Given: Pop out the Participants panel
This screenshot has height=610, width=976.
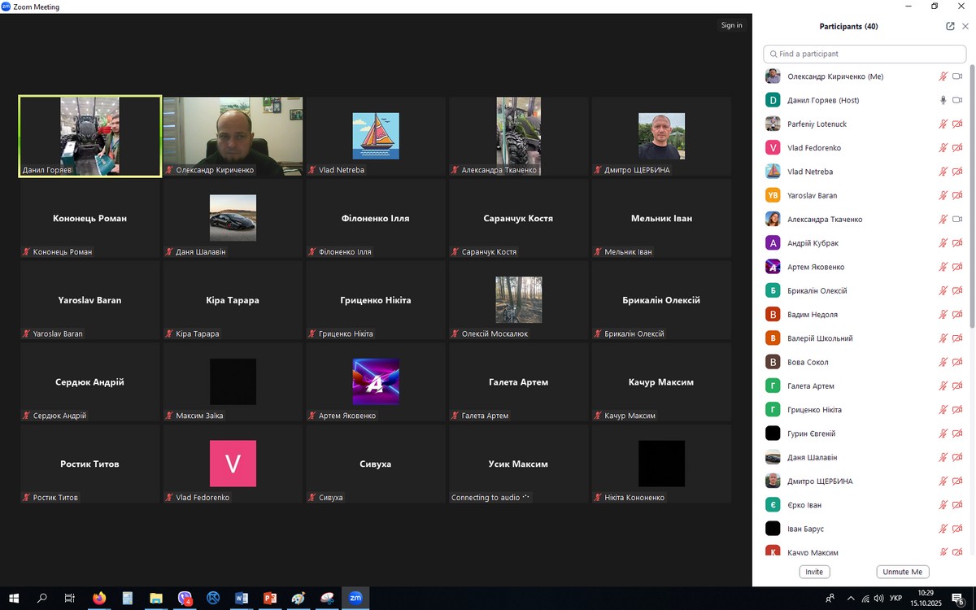Looking at the screenshot, I should (x=950, y=26).
